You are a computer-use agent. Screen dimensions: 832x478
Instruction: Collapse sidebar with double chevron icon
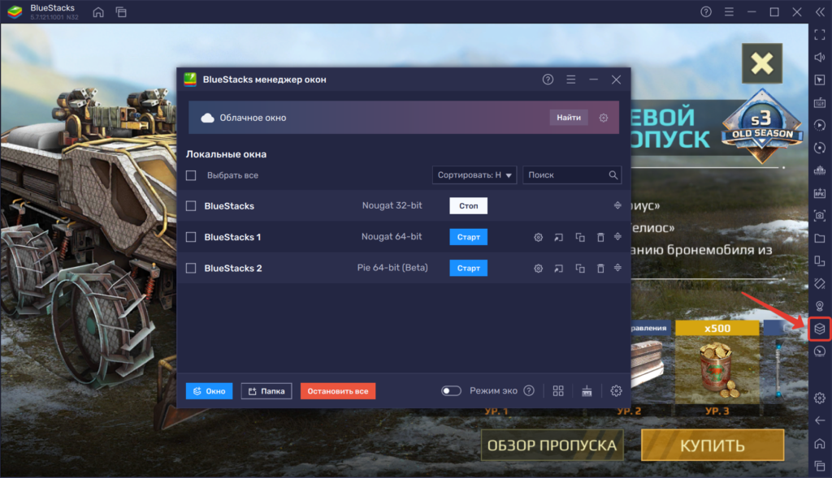point(820,11)
